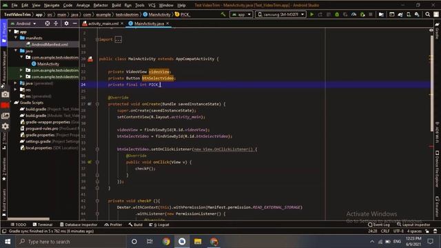Click the Apply Changes and Restart Activity icon

[320, 14]
